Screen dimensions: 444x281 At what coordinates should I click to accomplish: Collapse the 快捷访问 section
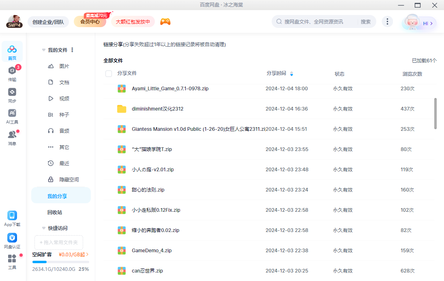[x=44, y=228]
